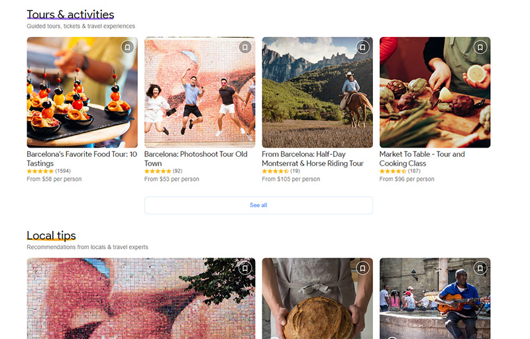
Task: Click the Tours & activities heading
Action: pyautogui.click(x=70, y=15)
